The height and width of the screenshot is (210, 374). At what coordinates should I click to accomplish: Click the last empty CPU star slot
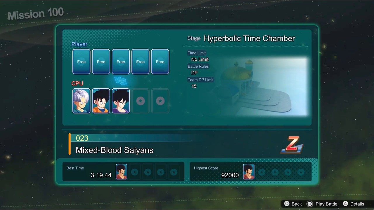click(160, 101)
